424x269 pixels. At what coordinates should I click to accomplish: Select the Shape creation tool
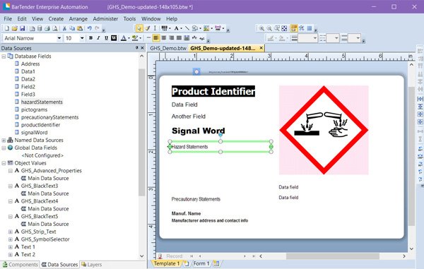pos(195,28)
